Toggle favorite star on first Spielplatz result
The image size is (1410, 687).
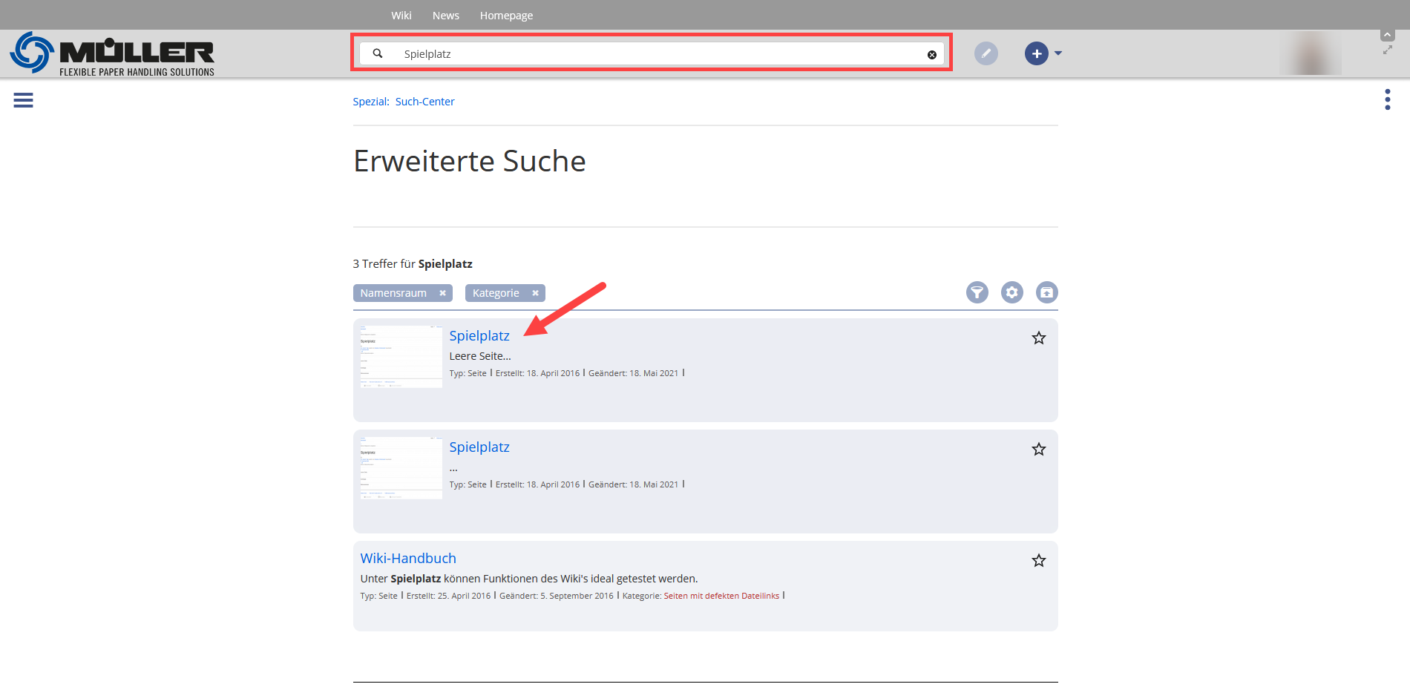pos(1038,338)
